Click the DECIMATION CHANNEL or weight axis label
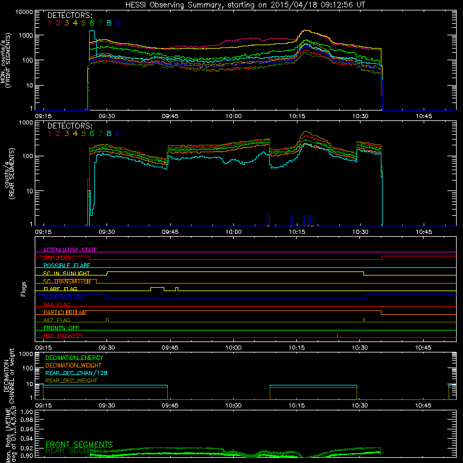The height and width of the screenshot is (463, 463). [9, 376]
